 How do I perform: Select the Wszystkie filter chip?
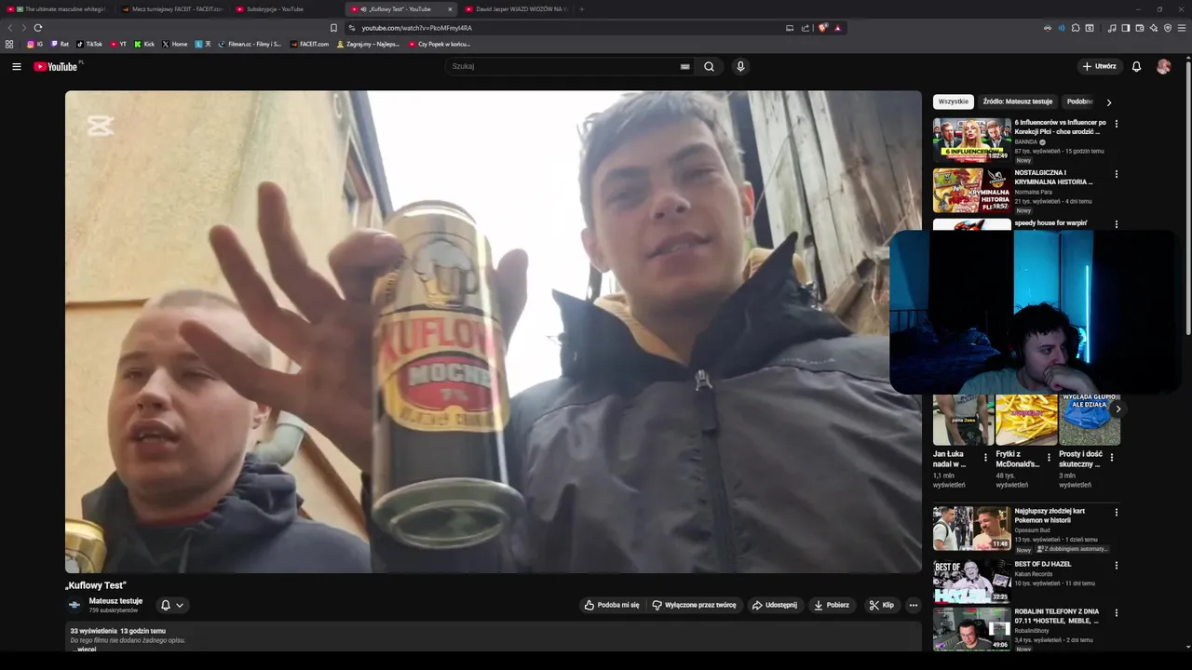(954, 101)
